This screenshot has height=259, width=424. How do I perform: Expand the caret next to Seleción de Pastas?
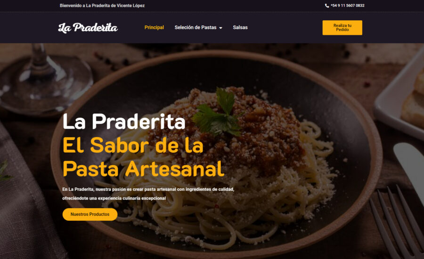point(220,28)
